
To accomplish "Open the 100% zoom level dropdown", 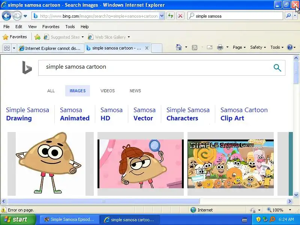I will tap(290, 210).
